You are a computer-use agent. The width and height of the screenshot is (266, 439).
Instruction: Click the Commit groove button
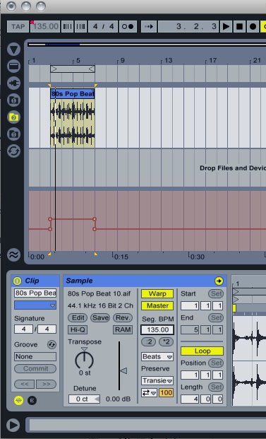click(x=35, y=369)
